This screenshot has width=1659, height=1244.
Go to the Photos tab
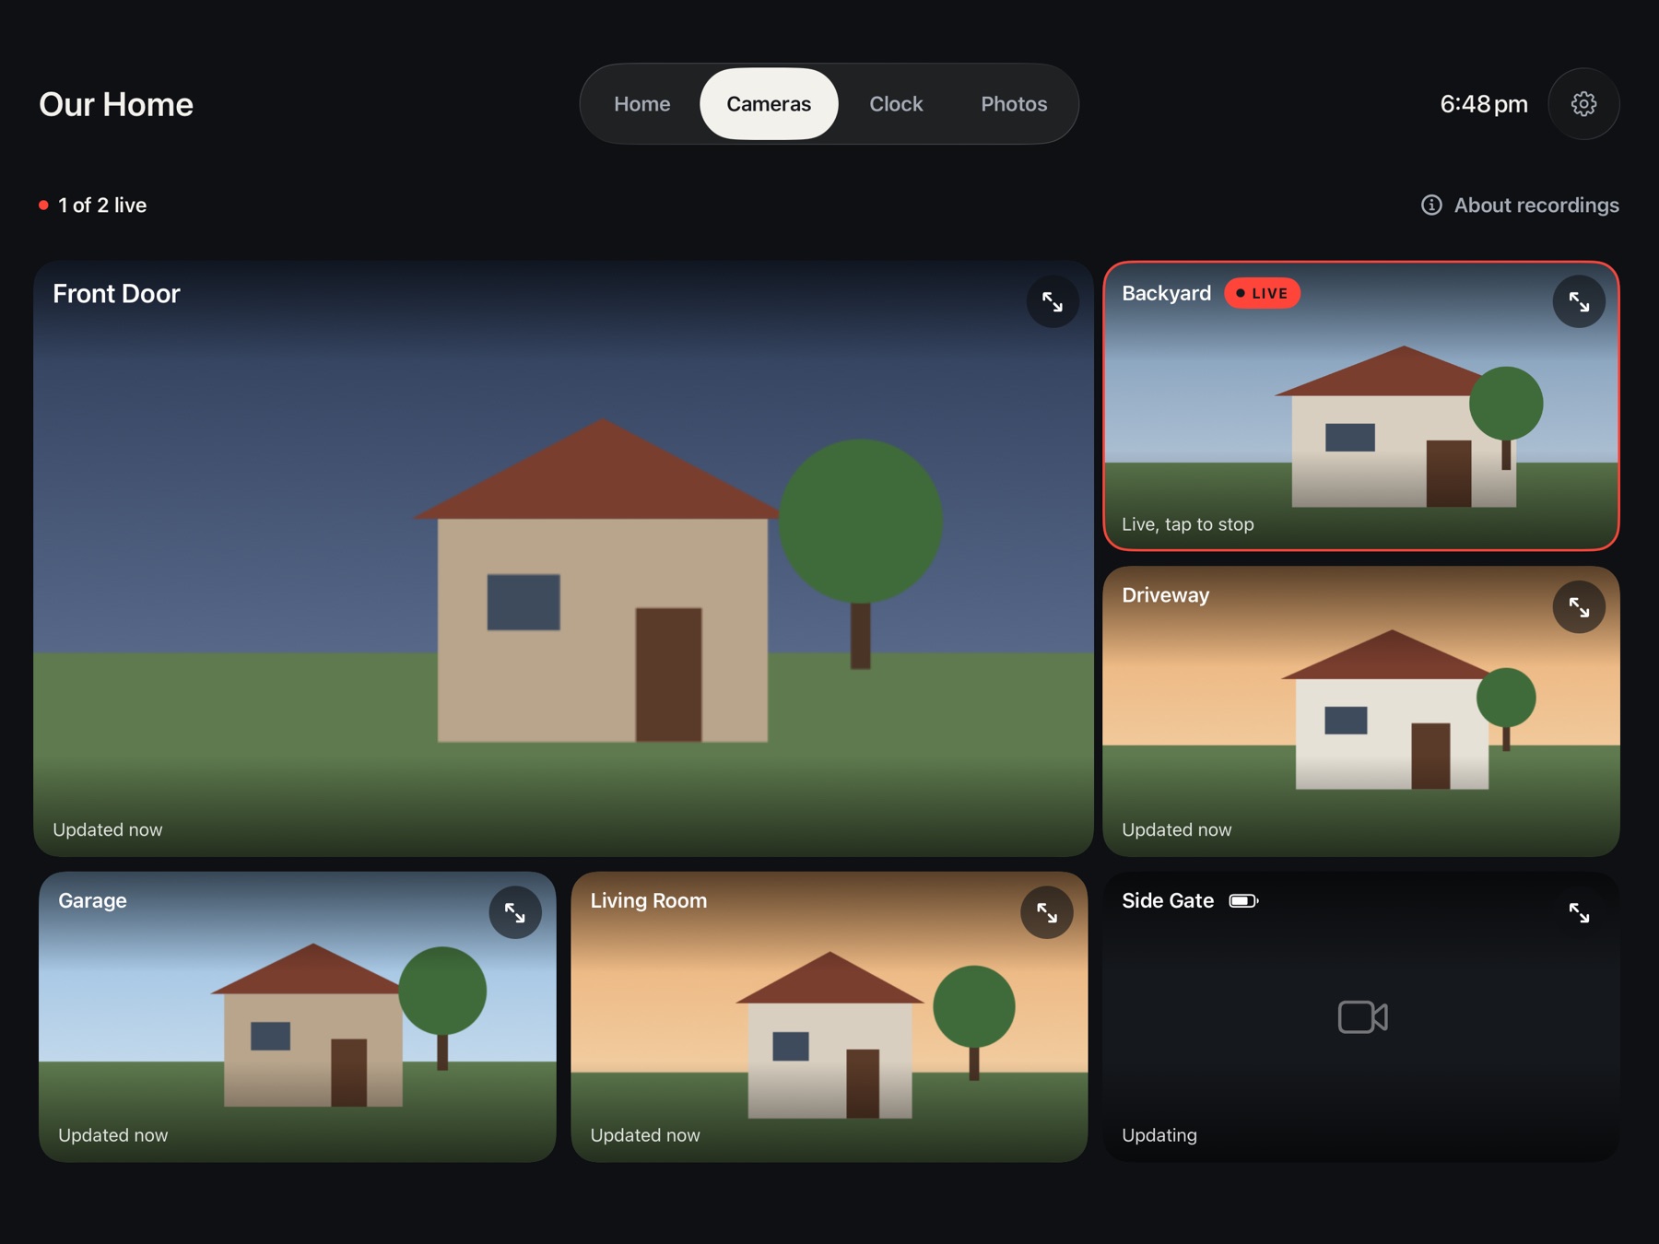click(x=1014, y=103)
